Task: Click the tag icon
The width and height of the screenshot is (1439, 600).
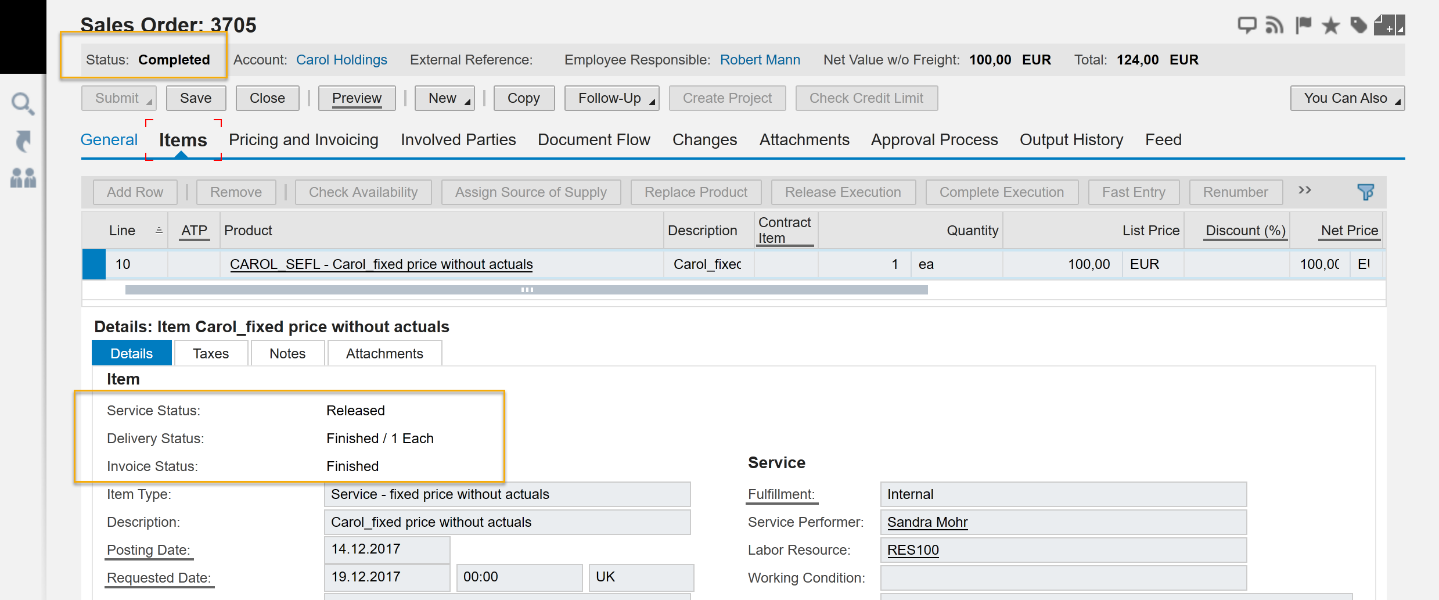Action: tap(1358, 26)
